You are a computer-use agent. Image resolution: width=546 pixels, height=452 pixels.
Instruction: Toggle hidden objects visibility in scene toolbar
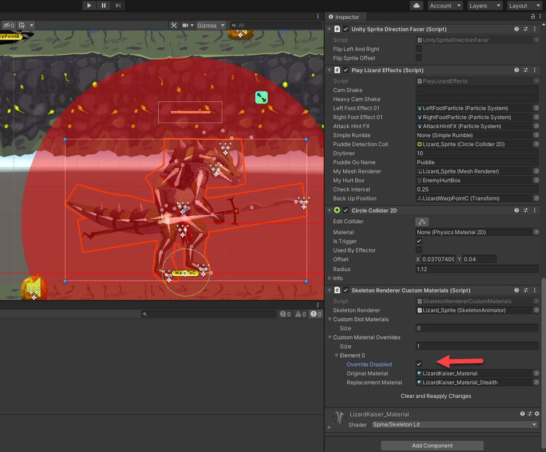8,25
